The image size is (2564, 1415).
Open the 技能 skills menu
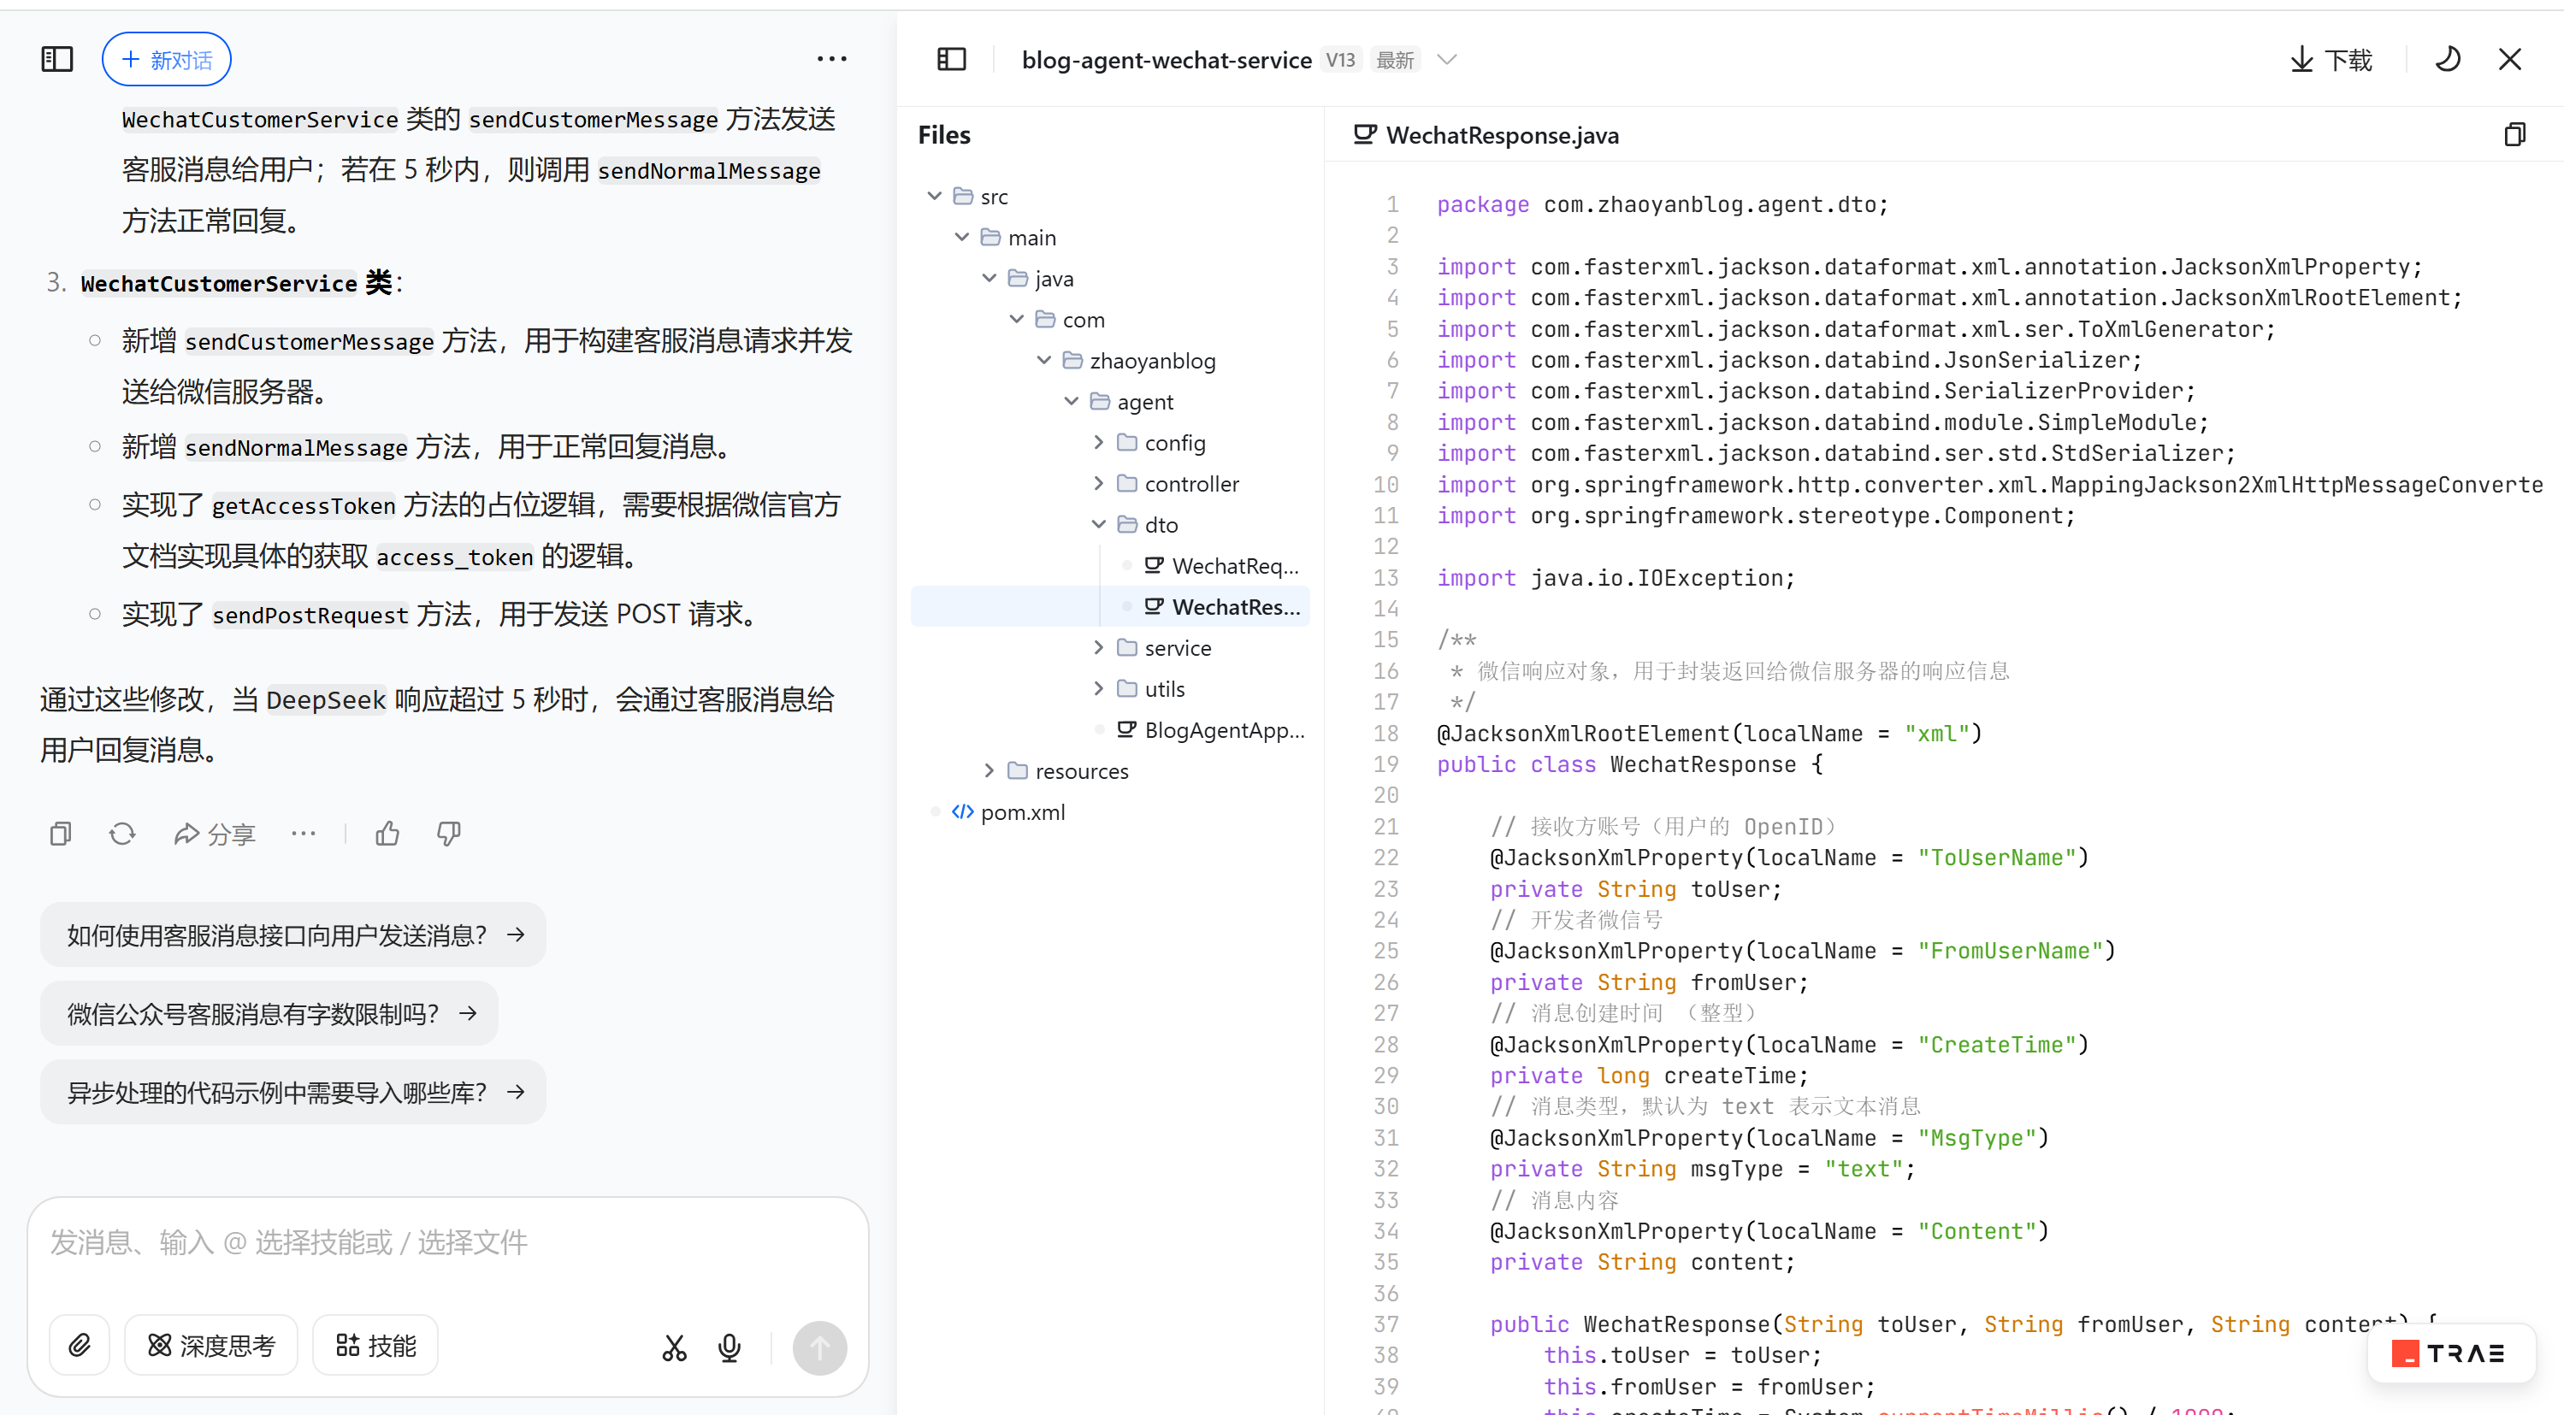[375, 1346]
